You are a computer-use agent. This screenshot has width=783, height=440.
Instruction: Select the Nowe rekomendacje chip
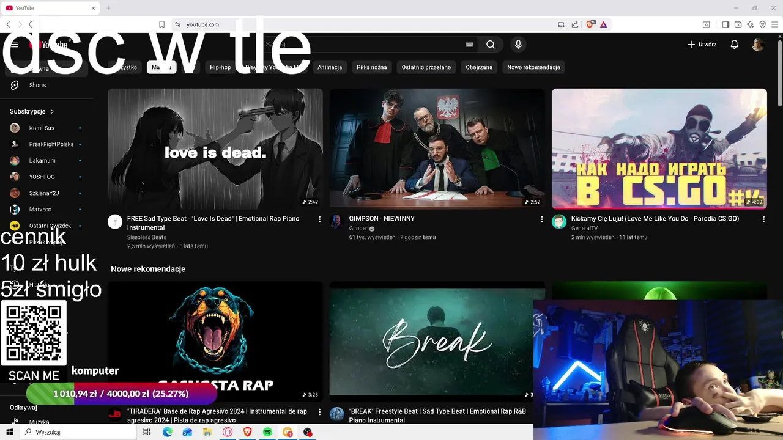[533, 67]
